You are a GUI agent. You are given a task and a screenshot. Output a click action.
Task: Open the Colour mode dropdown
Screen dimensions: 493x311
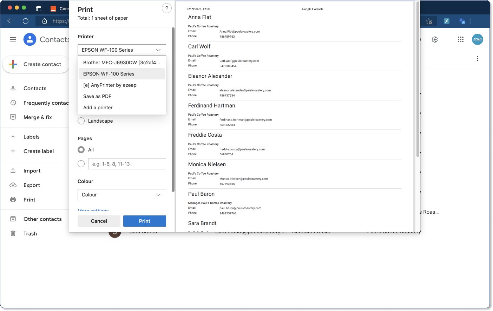point(121,194)
